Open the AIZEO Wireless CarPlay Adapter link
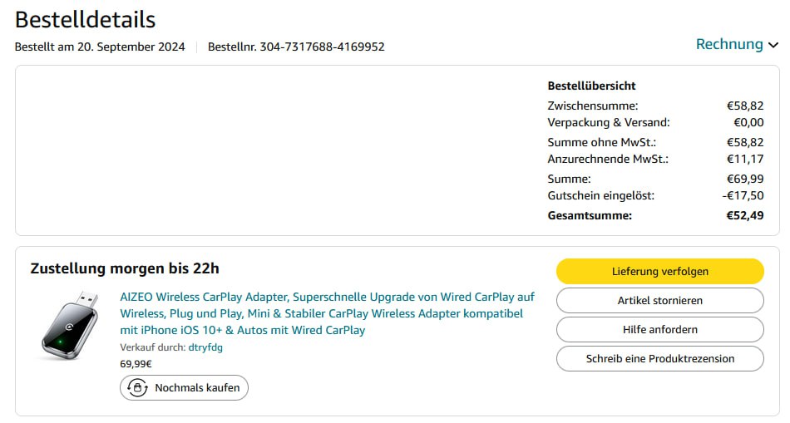The image size is (790, 423). pos(327,313)
